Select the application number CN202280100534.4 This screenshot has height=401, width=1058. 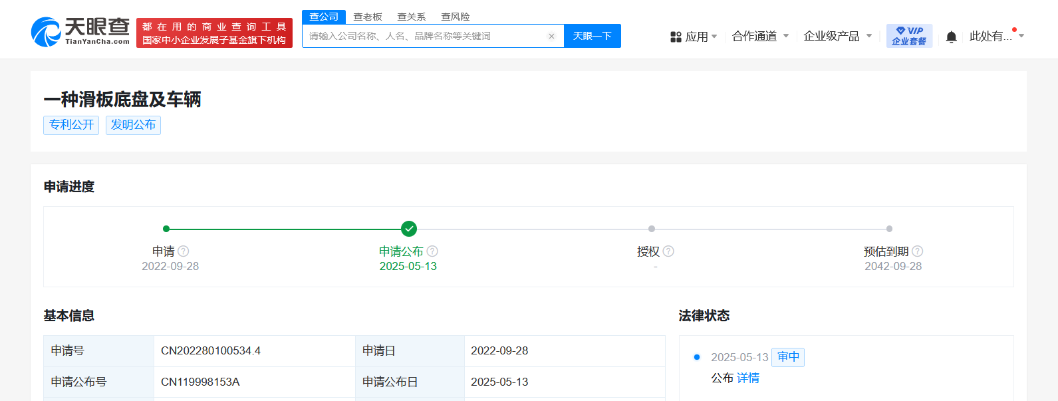(x=211, y=350)
